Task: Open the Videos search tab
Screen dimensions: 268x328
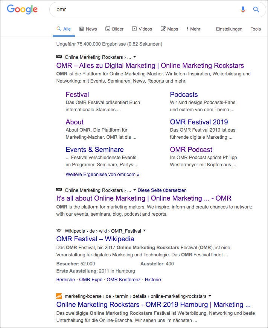Action: click(142, 29)
